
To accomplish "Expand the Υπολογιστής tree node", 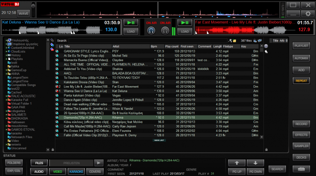I will (6, 40).
